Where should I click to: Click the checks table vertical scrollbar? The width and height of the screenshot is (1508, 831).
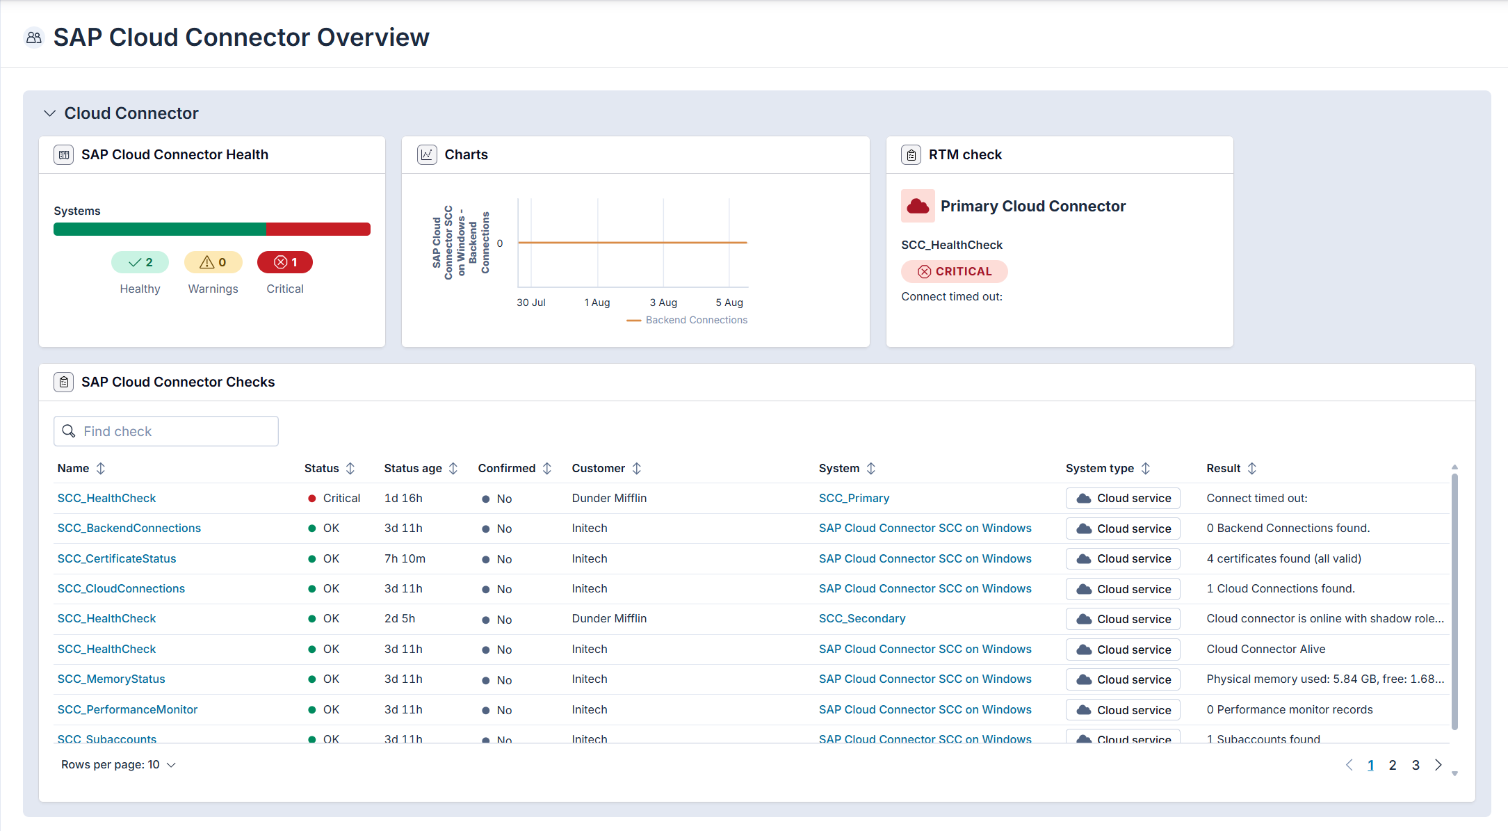pyautogui.click(x=1454, y=602)
